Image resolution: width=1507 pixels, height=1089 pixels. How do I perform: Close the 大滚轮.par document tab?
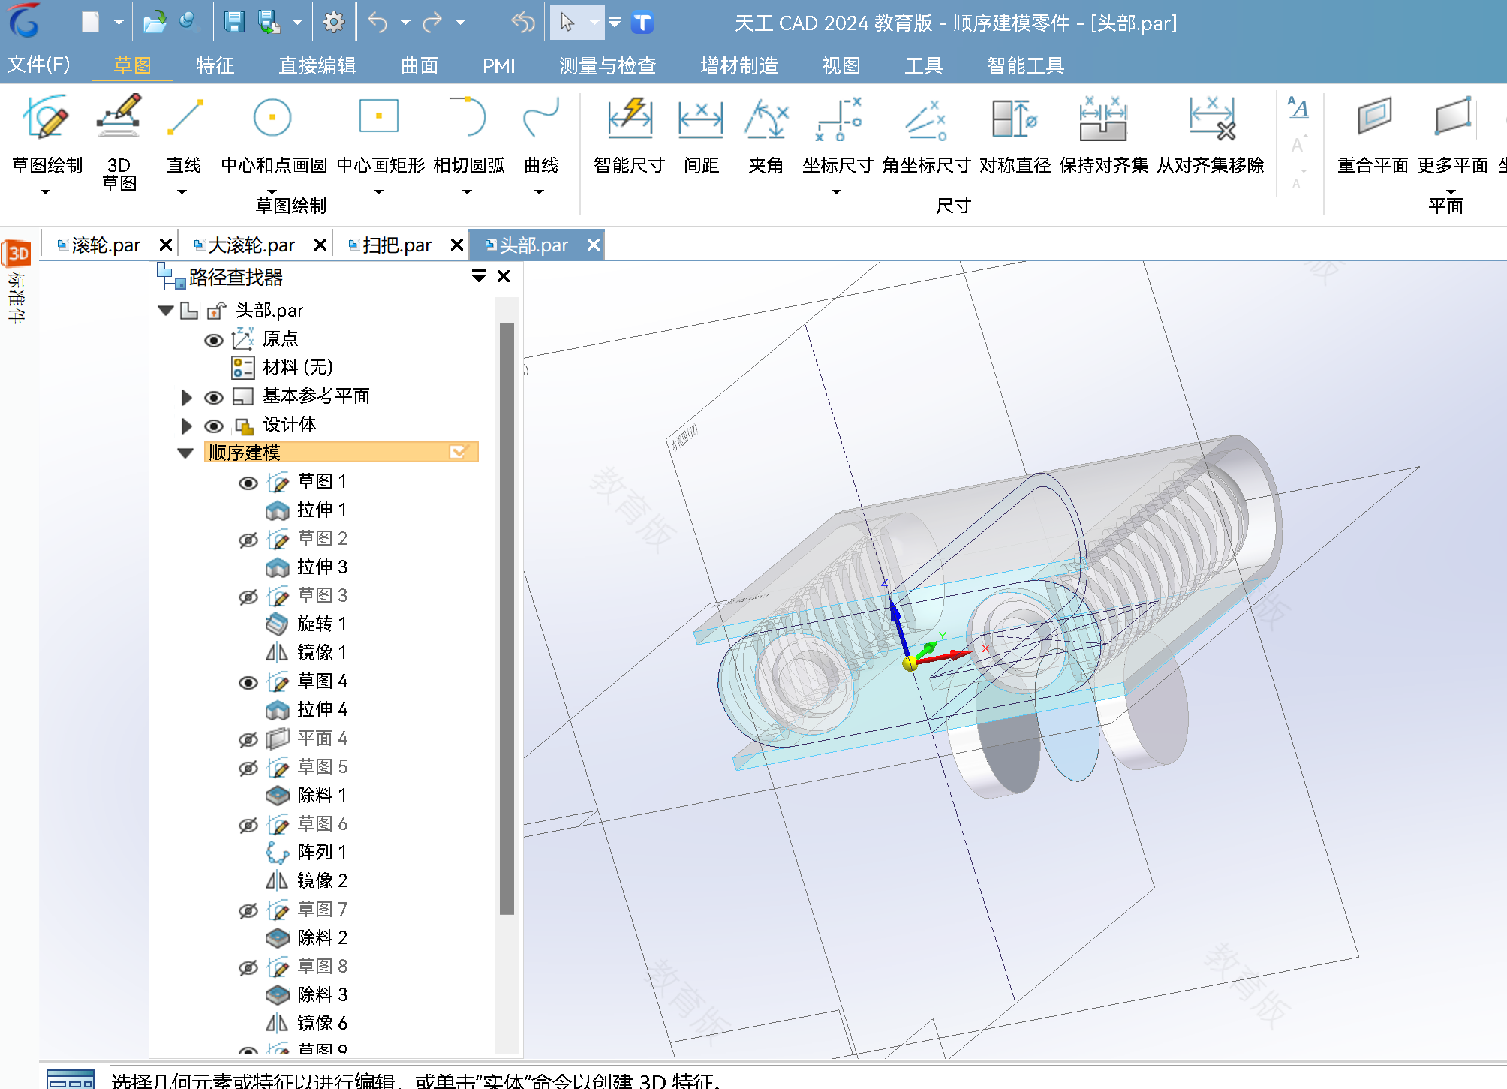tap(320, 245)
